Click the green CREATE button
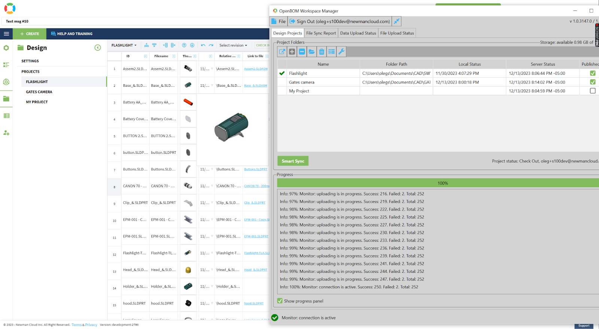This screenshot has height=329, width=599. [x=30, y=34]
